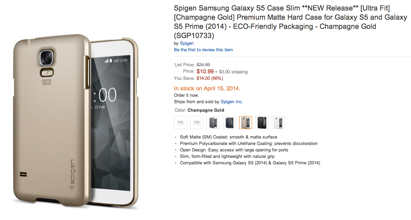This screenshot has height=220, width=411.
Task: Click the camera lens on the case image
Action: (46, 58)
